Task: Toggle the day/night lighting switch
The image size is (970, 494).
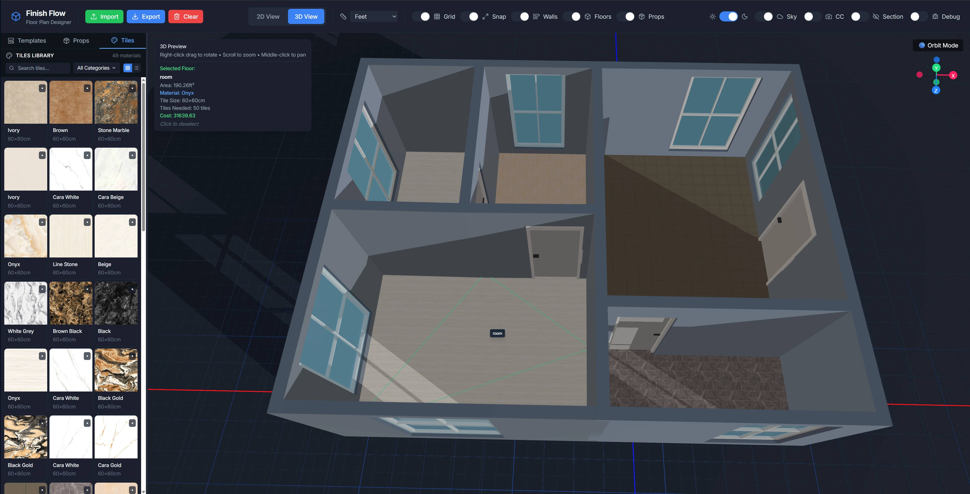Action: [x=728, y=17]
